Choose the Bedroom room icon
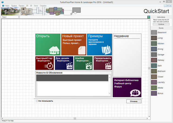Screen dimensions: 173x123 (154, 71)
